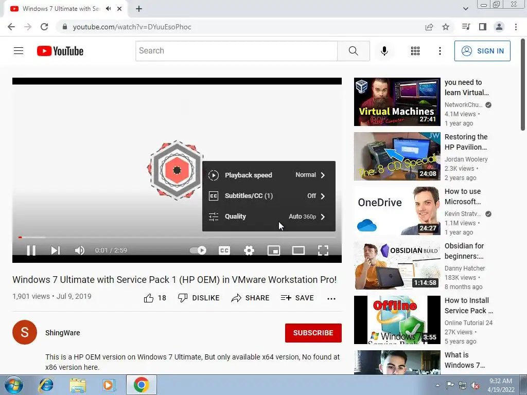Go forward in browser
527x395 pixels.
28,27
